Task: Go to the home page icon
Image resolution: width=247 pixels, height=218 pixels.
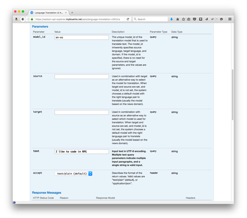Action: (177, 19)
